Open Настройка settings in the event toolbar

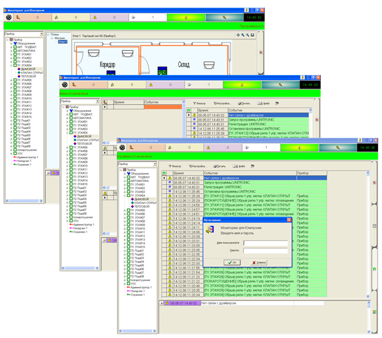pos(198,166)
